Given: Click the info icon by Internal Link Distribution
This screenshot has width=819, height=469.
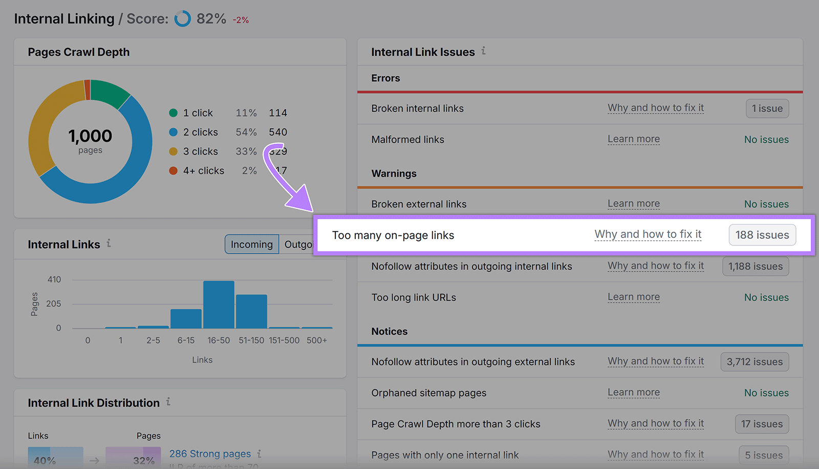Looking at the screenshot, I should (168, 403).
